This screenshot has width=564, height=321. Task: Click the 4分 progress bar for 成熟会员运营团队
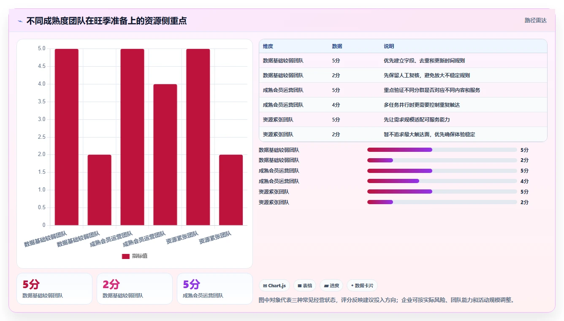(x=442, y=181)
